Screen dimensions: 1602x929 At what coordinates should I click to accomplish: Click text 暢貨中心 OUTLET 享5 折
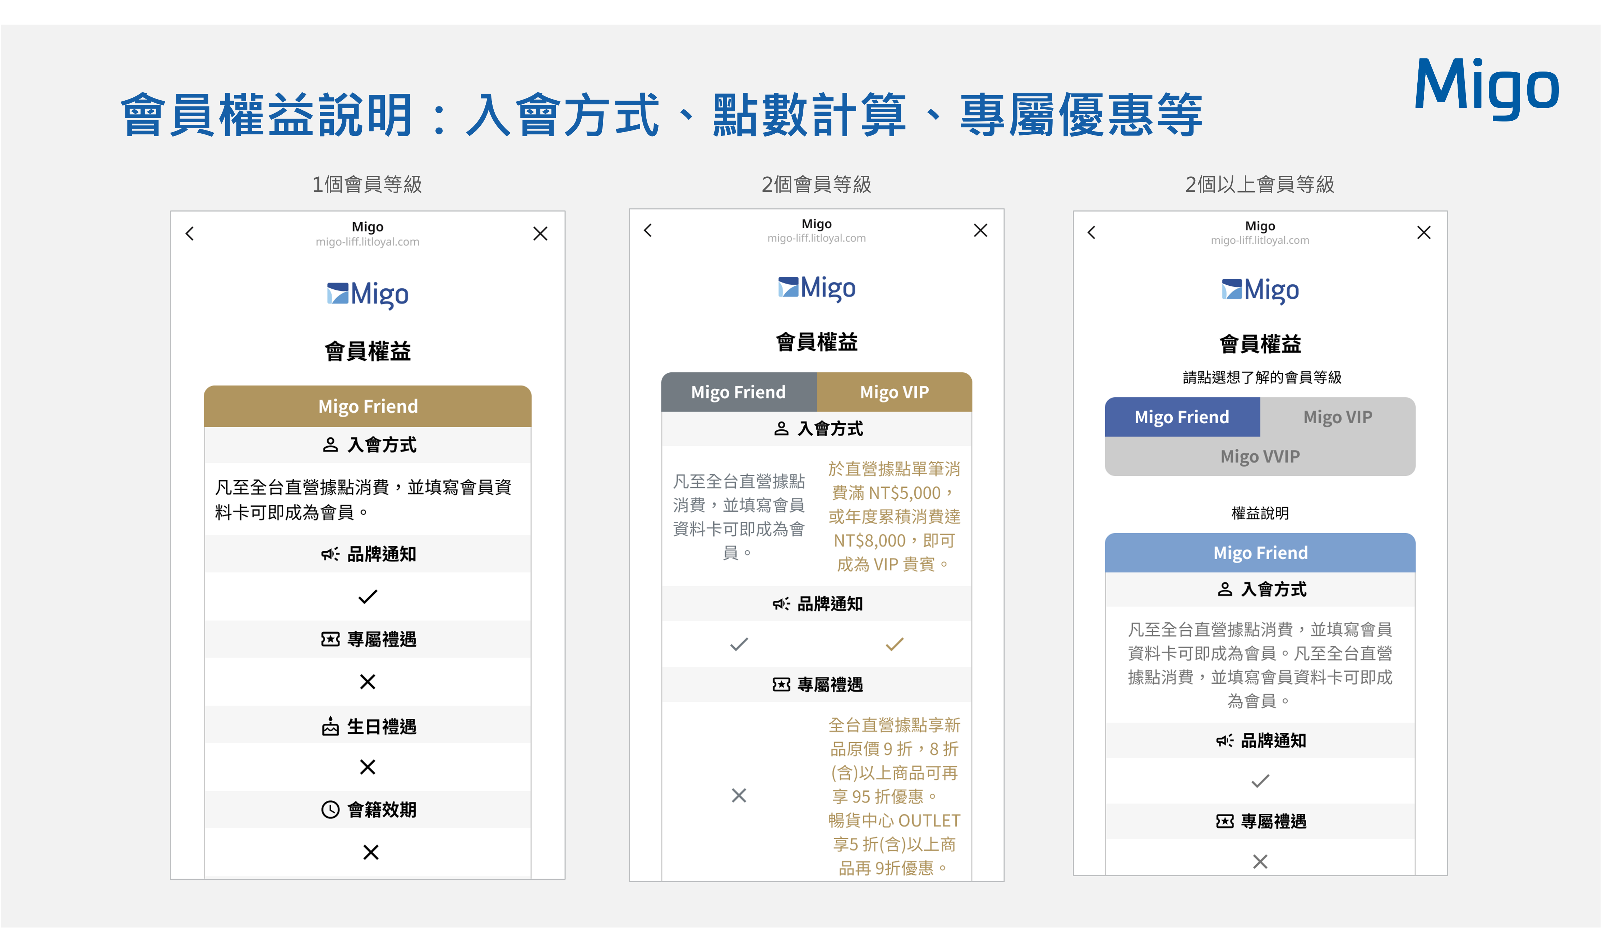point(894,832)
